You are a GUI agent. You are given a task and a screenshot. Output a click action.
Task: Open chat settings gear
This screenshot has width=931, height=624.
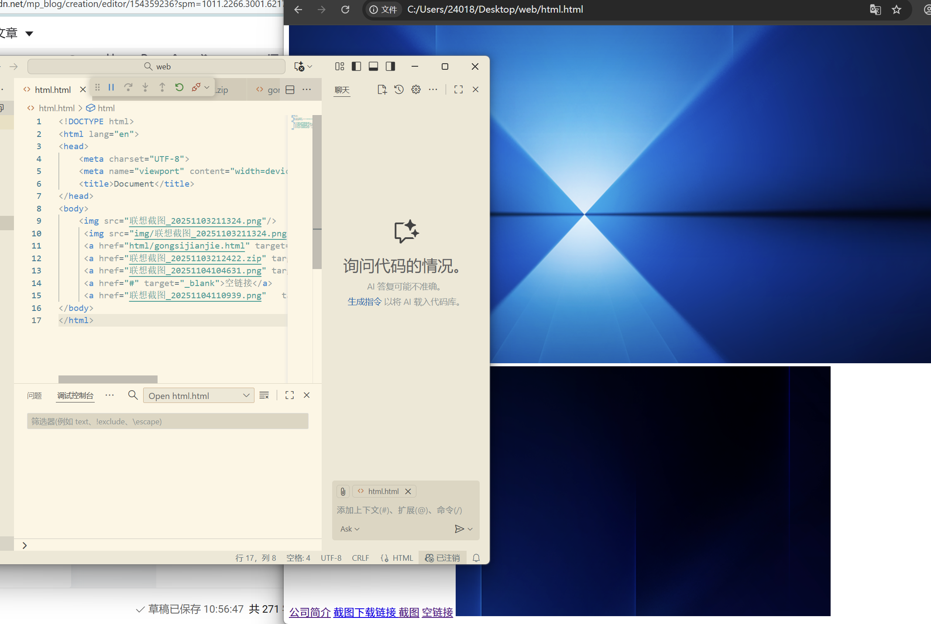[416, 89]
